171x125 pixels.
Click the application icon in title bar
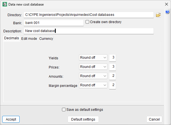coord(5,4)
